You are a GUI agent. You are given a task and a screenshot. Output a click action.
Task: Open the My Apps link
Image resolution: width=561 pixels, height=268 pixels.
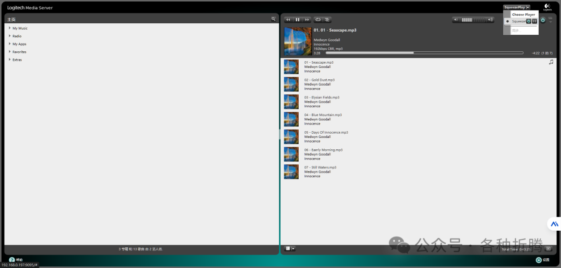point(19,44)
